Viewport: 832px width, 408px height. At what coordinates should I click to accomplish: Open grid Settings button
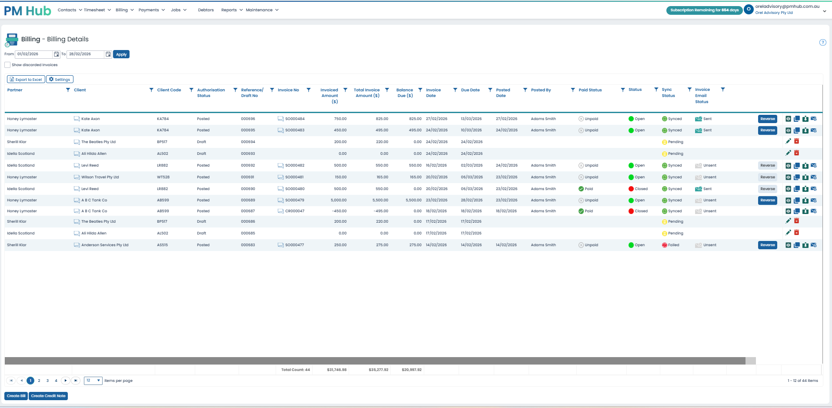pos(60,80)
